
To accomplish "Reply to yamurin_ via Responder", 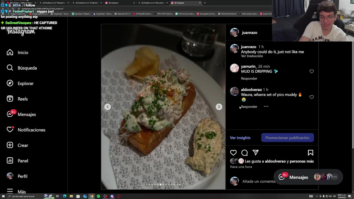I will tap(249, 78).
